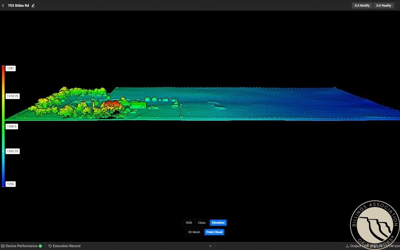Viewport: 400px width, 250px height.
Task: Click the 1262.25 elevation legend label
Action: [12, 151]
